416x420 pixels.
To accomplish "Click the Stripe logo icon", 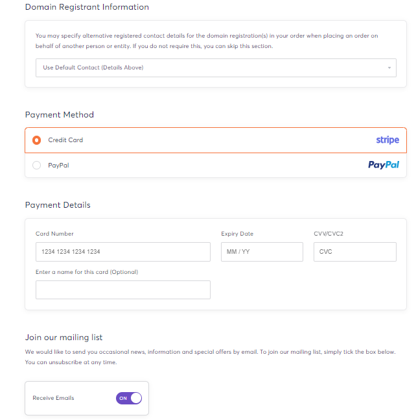I will pyautogui.click(x=387, y=140).
